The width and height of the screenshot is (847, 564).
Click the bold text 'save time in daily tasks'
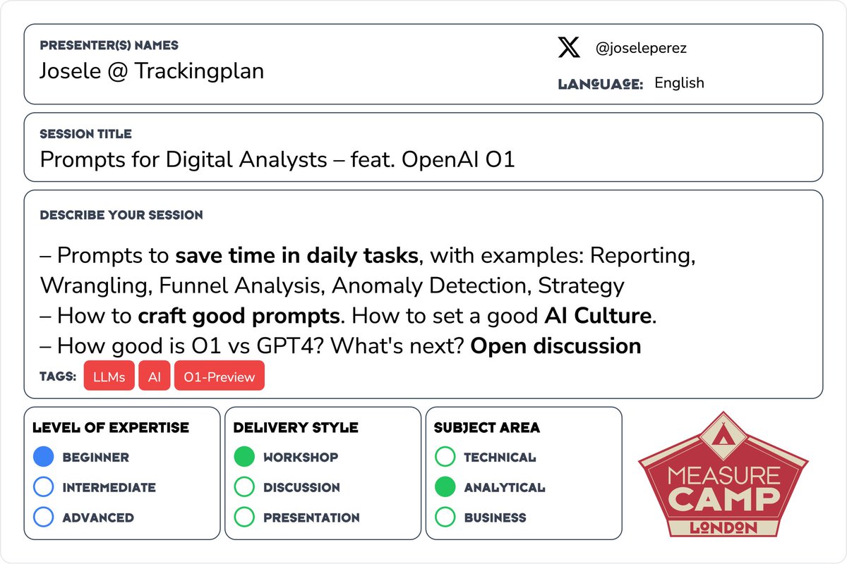tap(296, 256)
